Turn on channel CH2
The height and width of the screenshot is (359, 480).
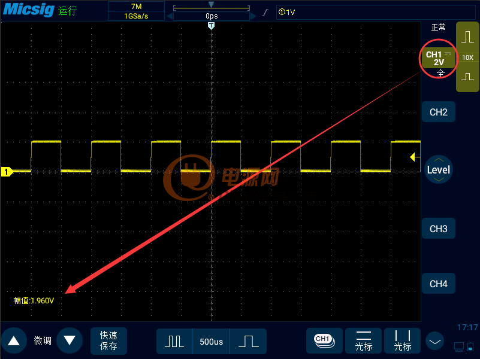click(x=439, y=112)
